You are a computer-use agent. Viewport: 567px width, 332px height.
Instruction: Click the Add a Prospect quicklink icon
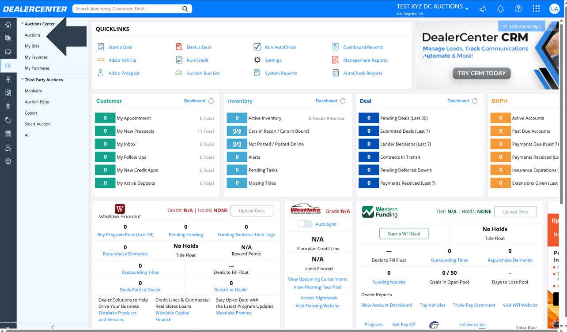[x=101, y=73]
